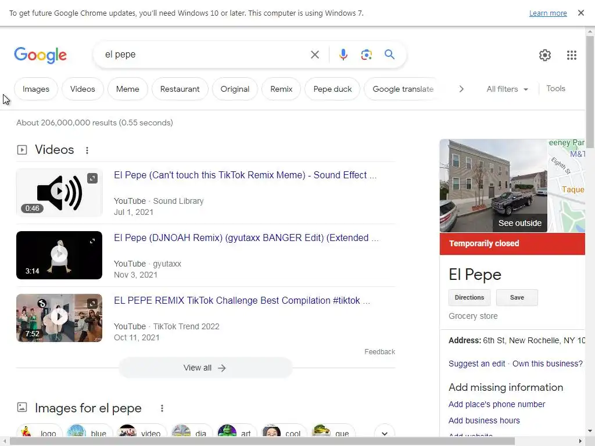Click the scroll down arrow of vertical scrollbar
Screen dimensions: 595x446
click(590, 431)
